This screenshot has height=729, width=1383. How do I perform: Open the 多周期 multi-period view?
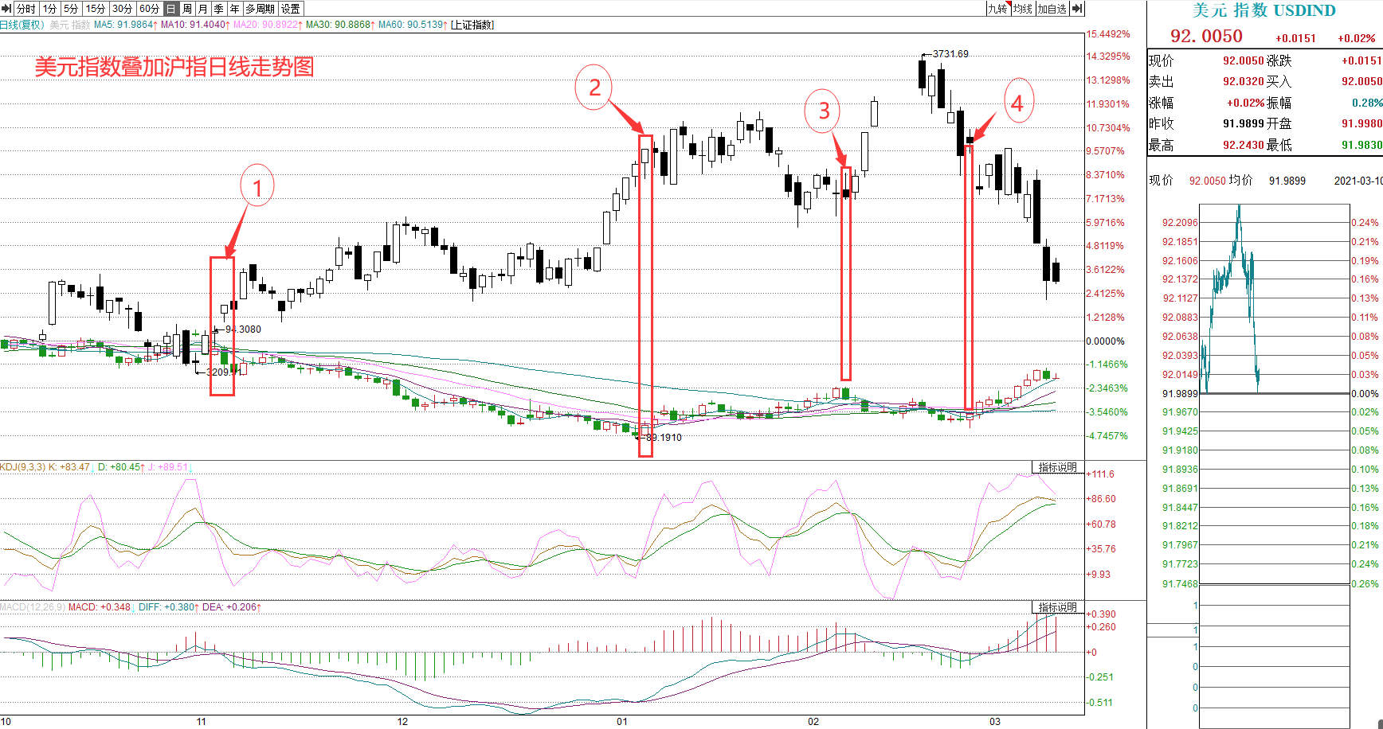coord(261,9)
